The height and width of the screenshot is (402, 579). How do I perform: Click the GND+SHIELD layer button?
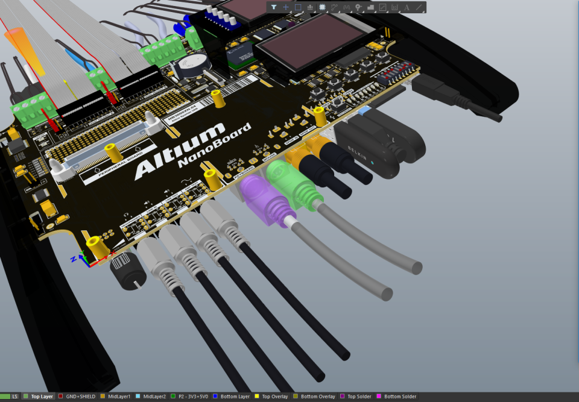[80, 396]
